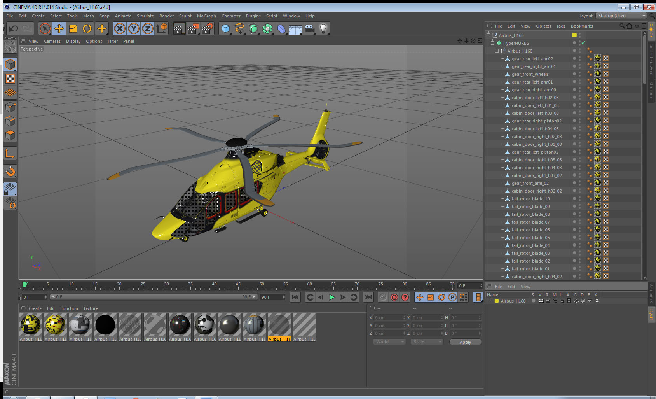Screen dimensions: 656x399
Task: Open the MoGraph menu
Action: click(x=206, y=16)
